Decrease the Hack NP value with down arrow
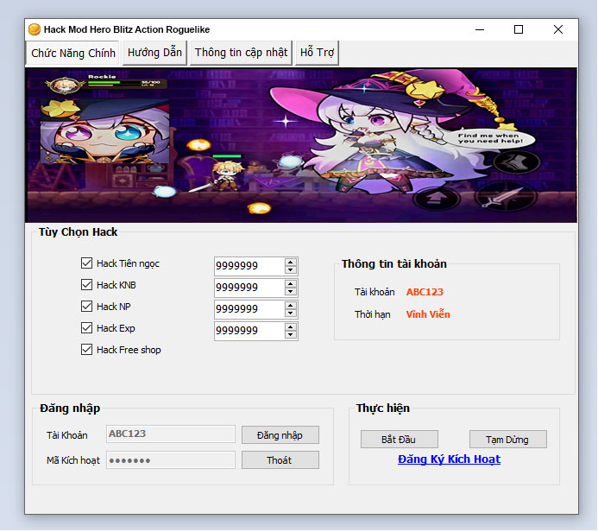The width and height of the screenshot is (598, 532). [291, 313]
